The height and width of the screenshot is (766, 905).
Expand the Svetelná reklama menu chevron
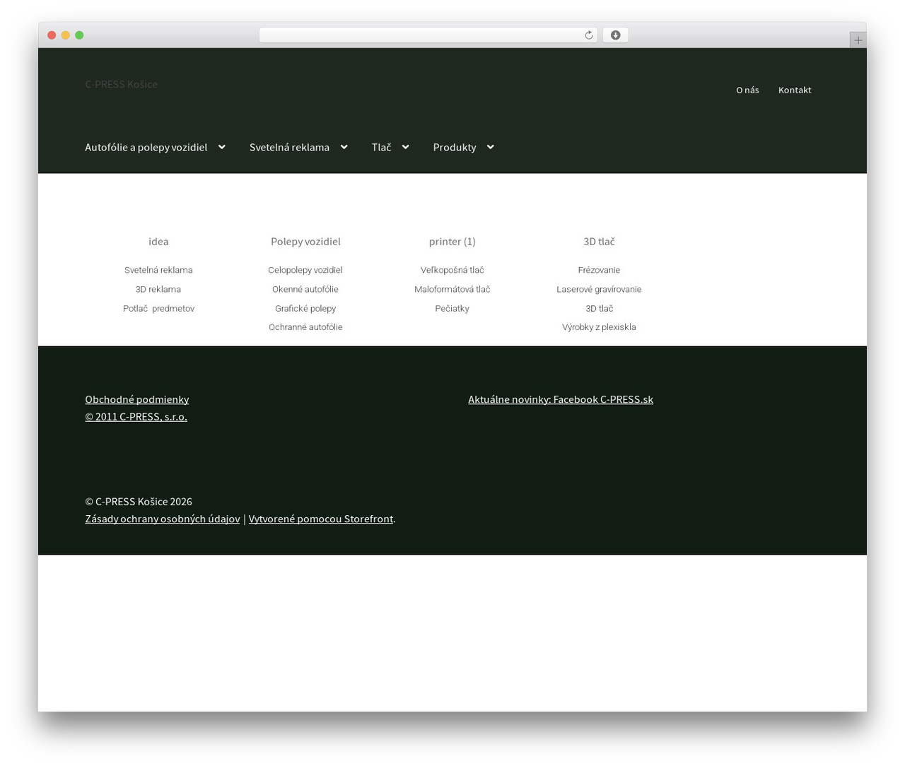tap(344, 147)
